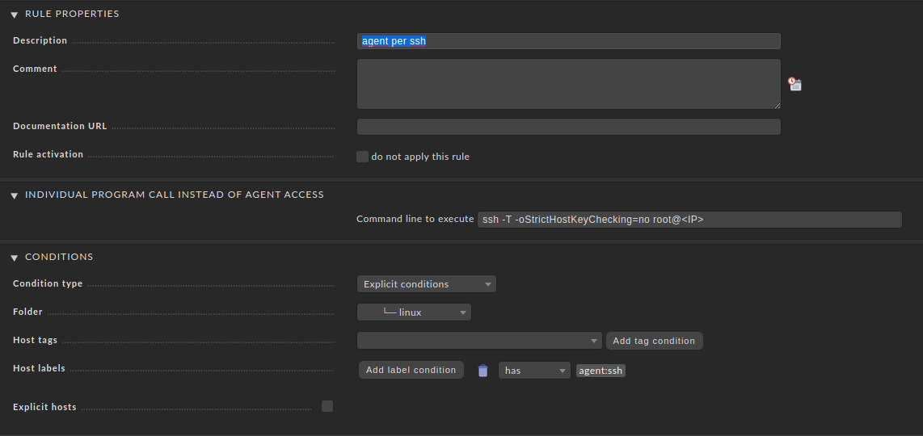Delete the agent:ssh label condition via trash icon
Screen dimensions: 923x436
(483, 371)
